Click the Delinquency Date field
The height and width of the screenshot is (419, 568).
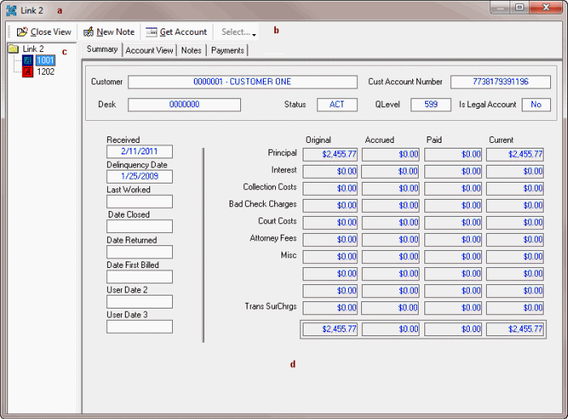[x=140, y=177]
